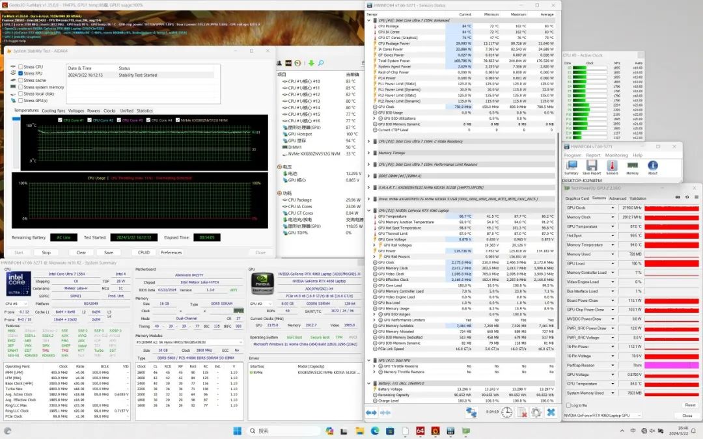Screen dimensions: 703x439
Task: Switch to the Cooling Fans tab in AIDA64
Action: point(53,111)
